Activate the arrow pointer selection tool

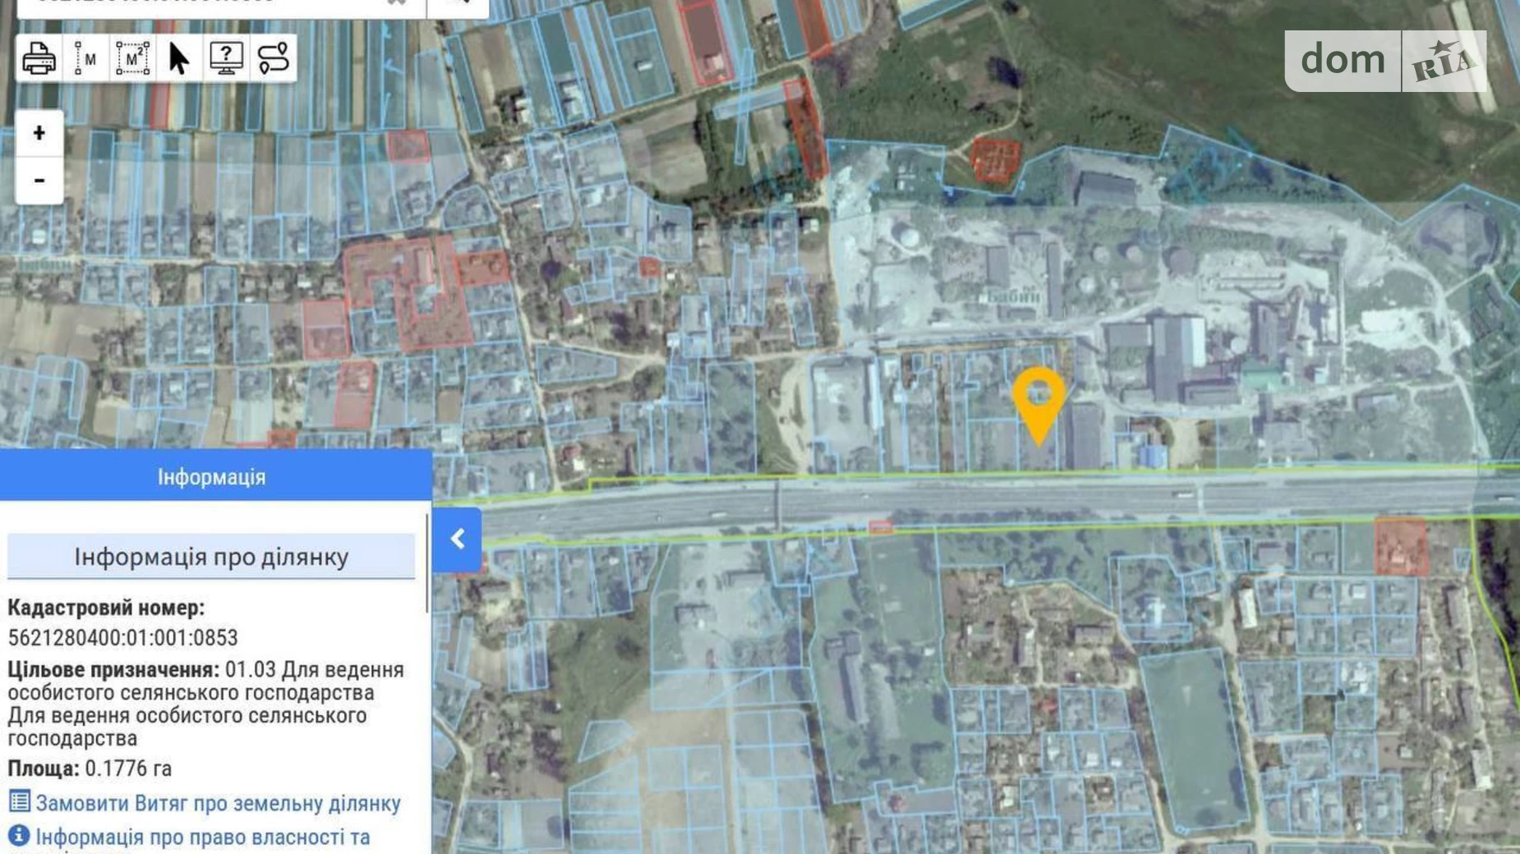(178, 59)
